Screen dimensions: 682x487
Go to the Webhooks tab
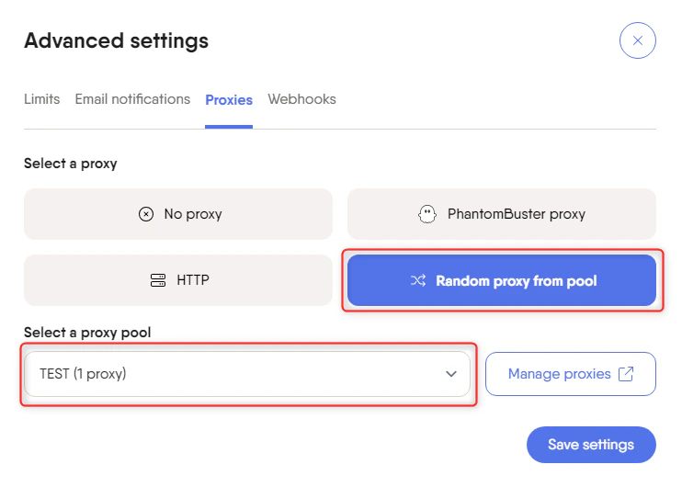(x=301, y=99)
